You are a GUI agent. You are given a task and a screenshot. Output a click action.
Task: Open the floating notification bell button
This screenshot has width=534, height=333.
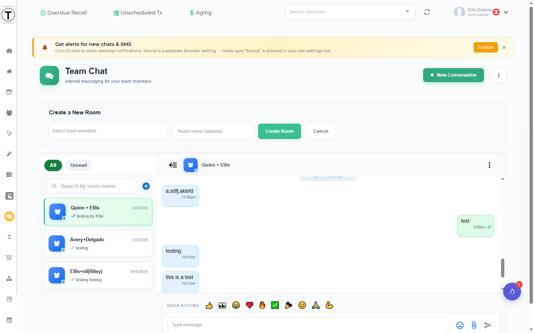(x=512, y=292)
